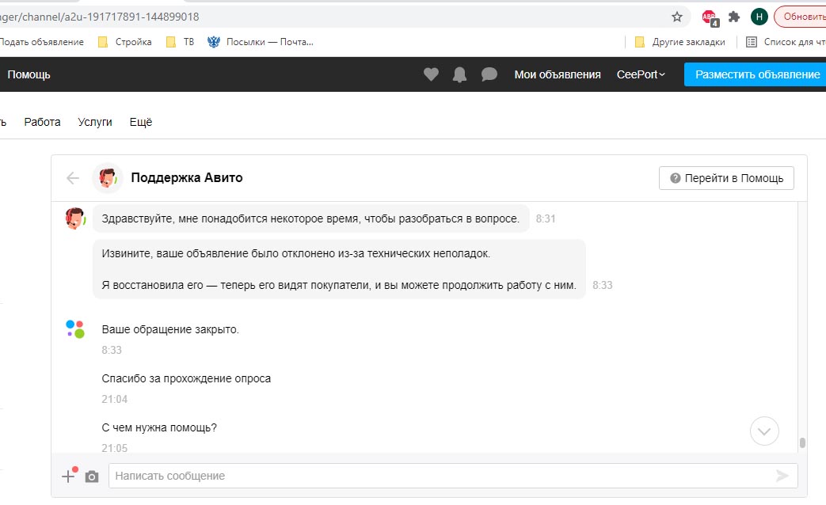Image resolution: width=826 pixels, height=505 pixels.
Task: Click the Разместить объявление button
Action: point(756,74)
